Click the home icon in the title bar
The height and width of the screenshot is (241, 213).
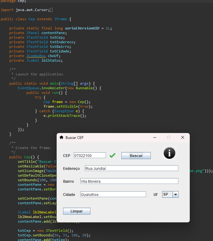tap(62, 137)
